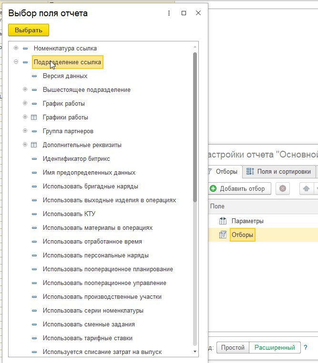Click the Параметры row icon

click(x=223, y=221)
